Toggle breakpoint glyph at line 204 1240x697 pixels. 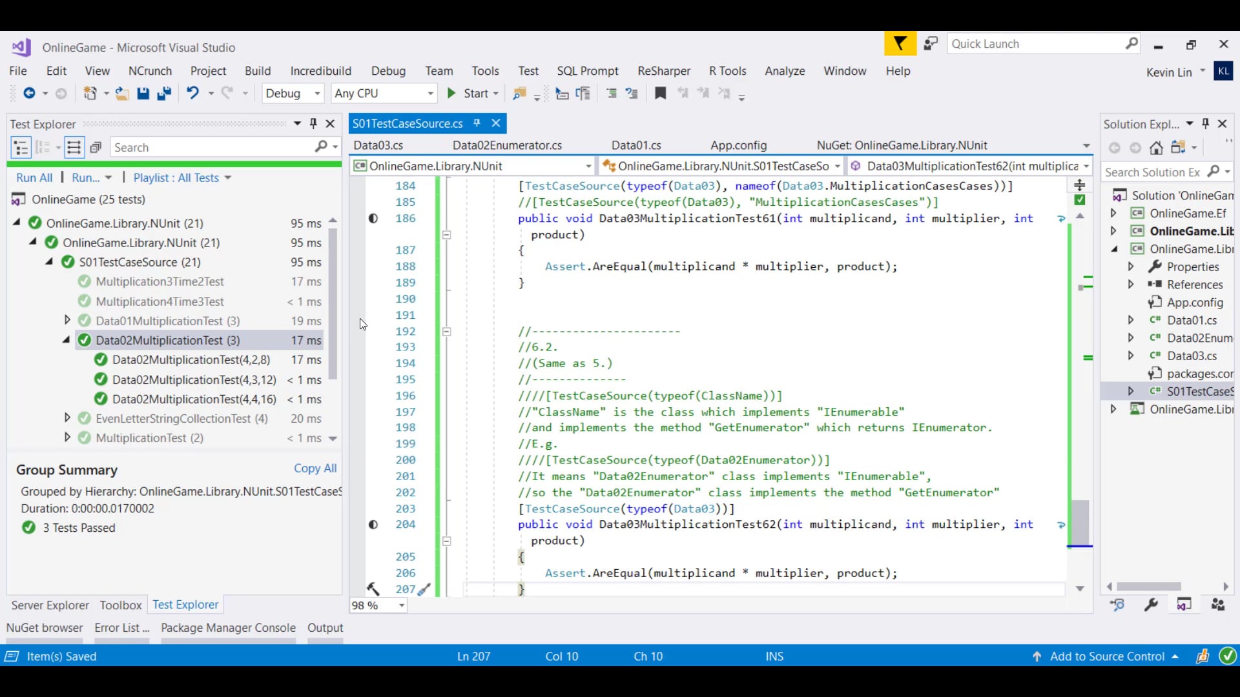(x=373, y=525)
